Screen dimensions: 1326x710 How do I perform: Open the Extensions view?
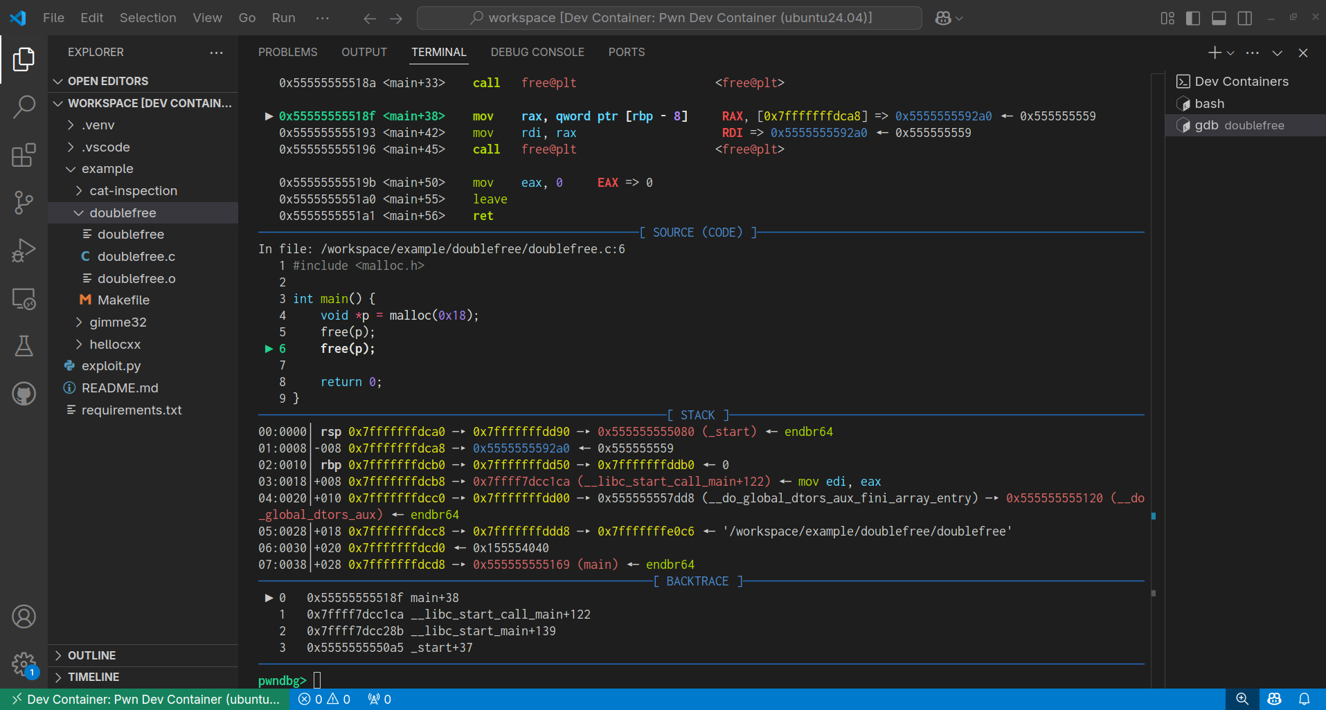click(24, 155)
